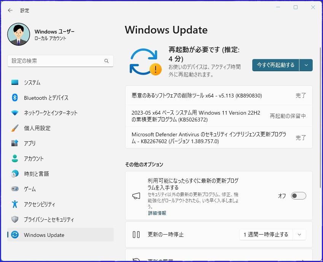This screenshot has width=323, height=262.
Task: Open システム settings page
Action: (60, 83)
